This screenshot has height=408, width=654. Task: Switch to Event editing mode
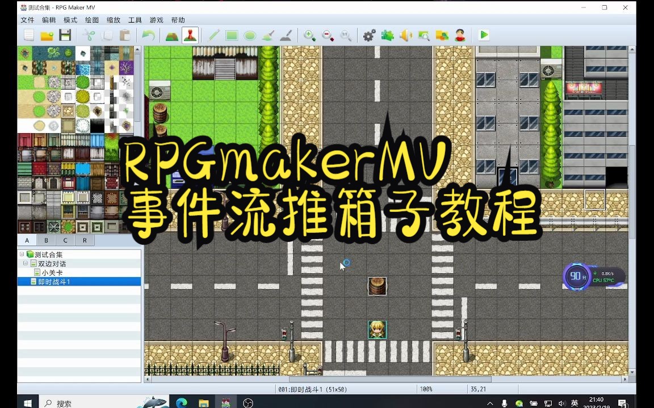(190, 35)
